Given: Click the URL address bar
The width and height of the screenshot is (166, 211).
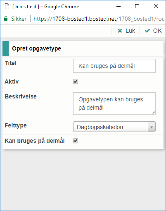Looking at the screenshot, I should click(x=99, y=19).
